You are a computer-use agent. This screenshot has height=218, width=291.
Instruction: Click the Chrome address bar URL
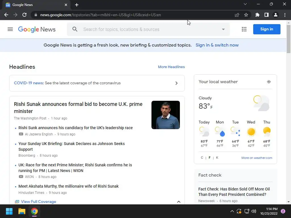[x=100, y=15]
